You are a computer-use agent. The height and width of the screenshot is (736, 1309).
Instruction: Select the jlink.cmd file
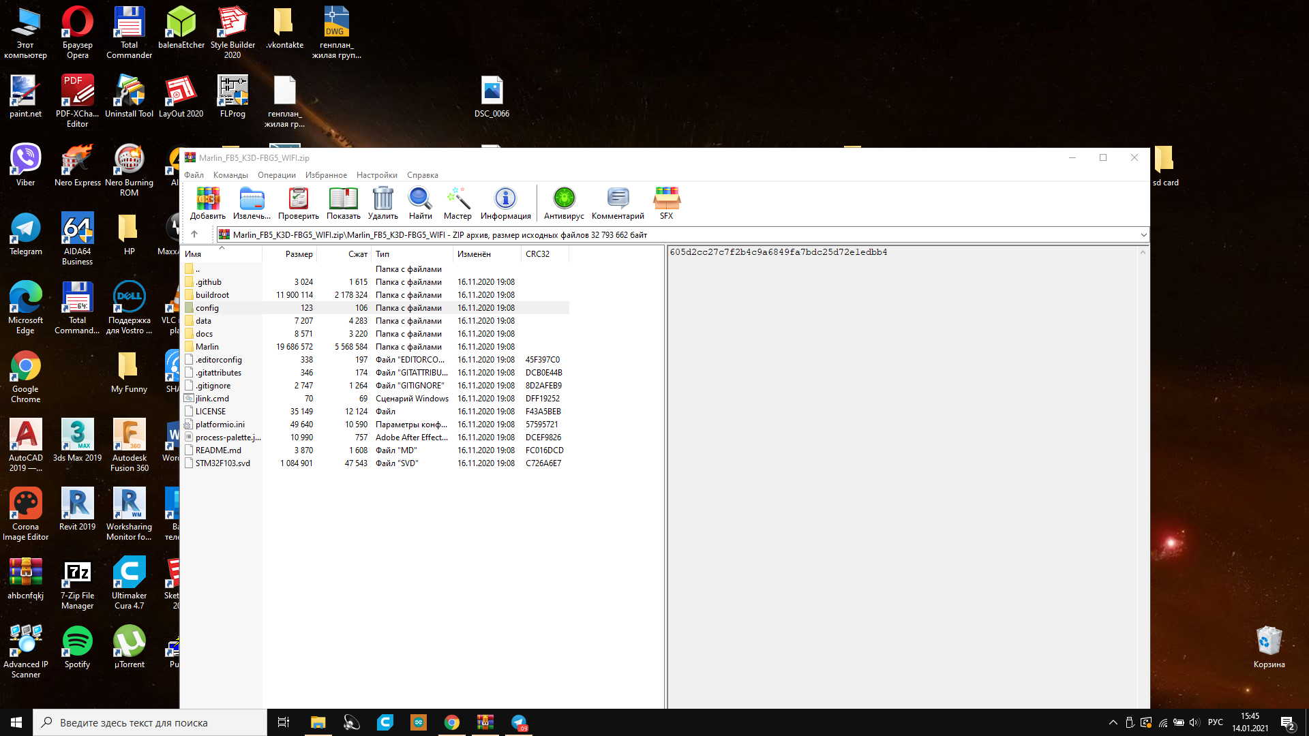[375, 399]
